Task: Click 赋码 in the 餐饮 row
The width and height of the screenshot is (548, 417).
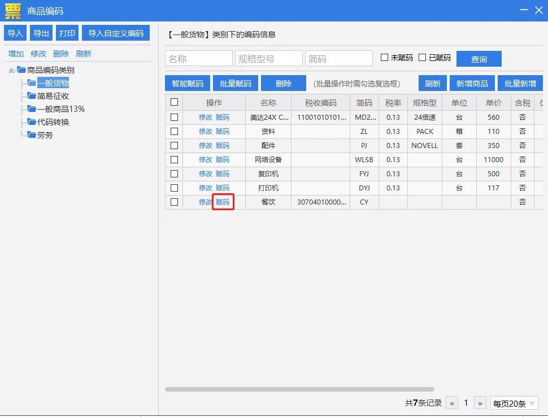Action: coord(223,202)
